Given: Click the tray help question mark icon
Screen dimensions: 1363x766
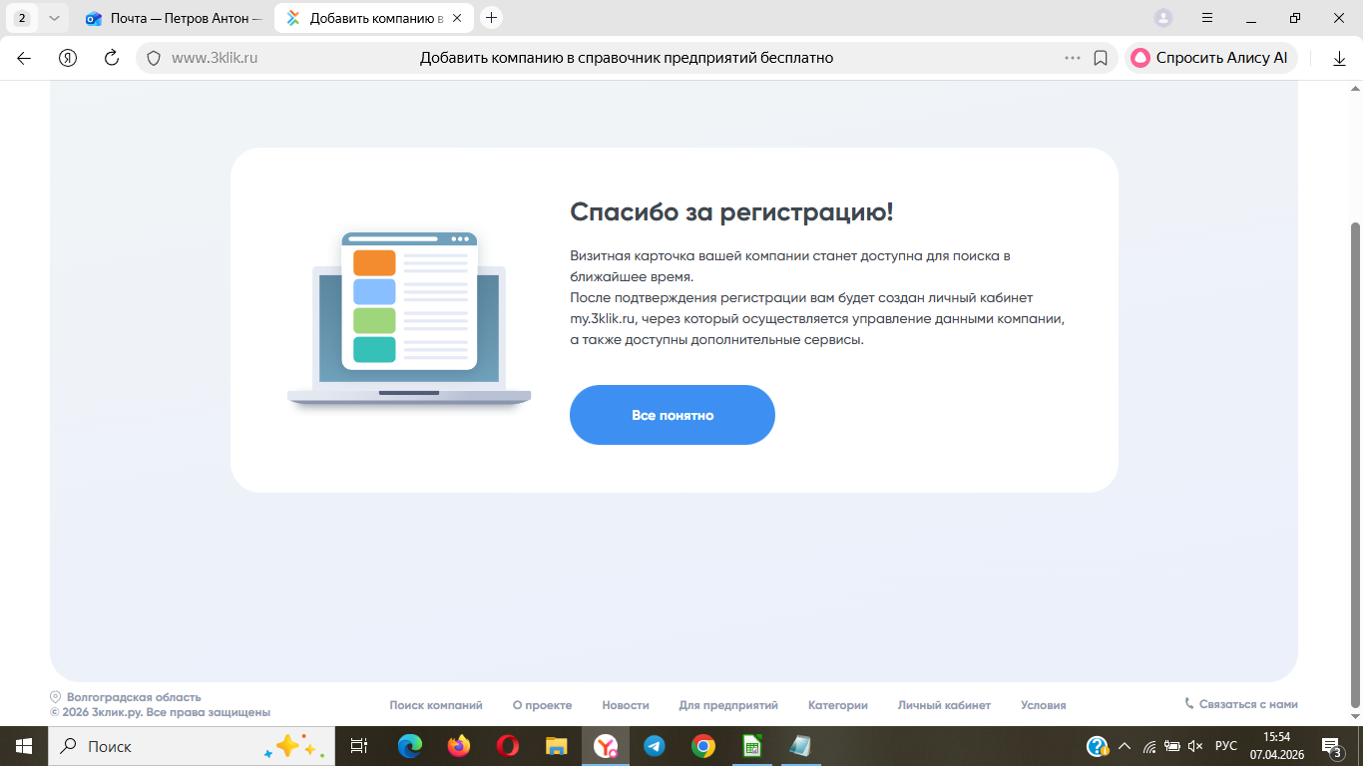Looking at the screenshot, I should click(x=1098, y=746).
